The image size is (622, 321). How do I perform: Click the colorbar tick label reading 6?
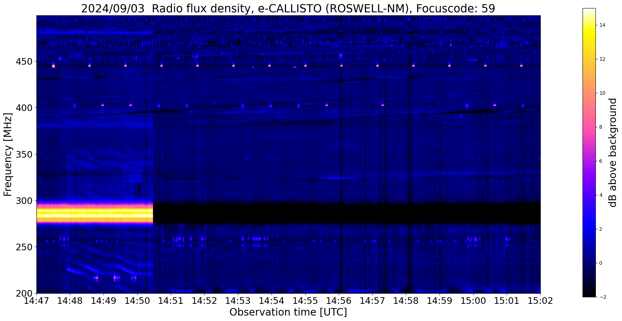click(x=601, y=161)
